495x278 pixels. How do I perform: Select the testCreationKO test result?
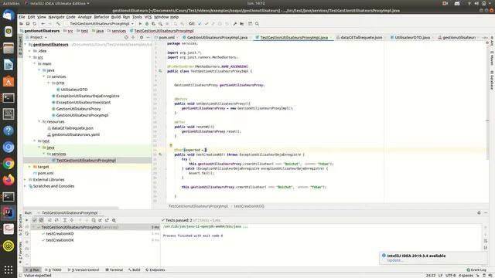tap(60, 234)
